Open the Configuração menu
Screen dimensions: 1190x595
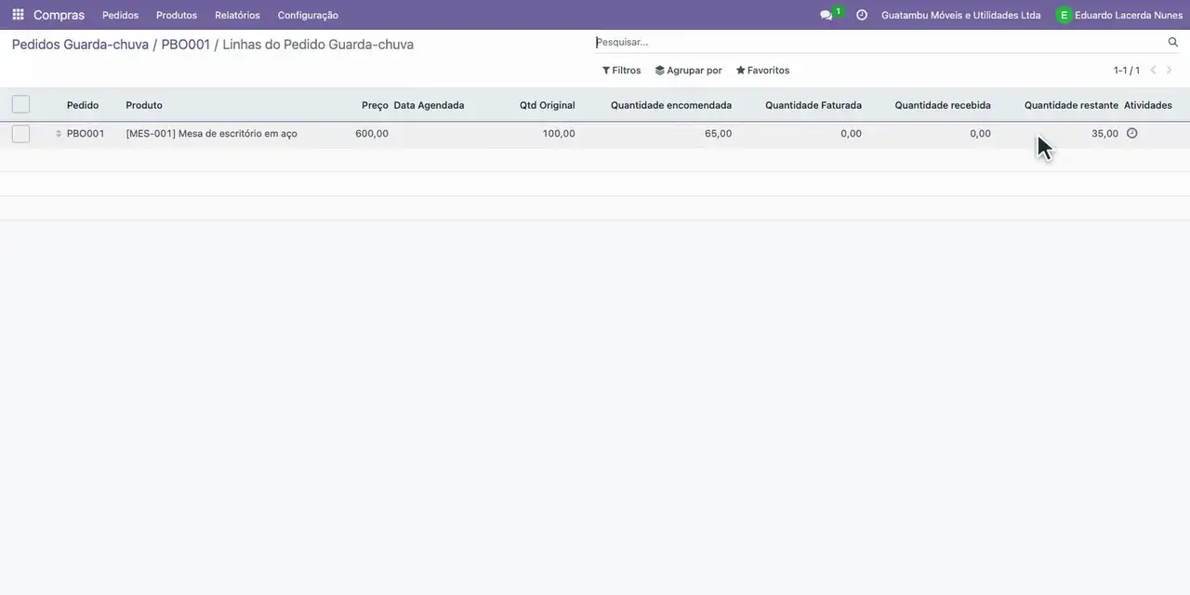point(308,15)
